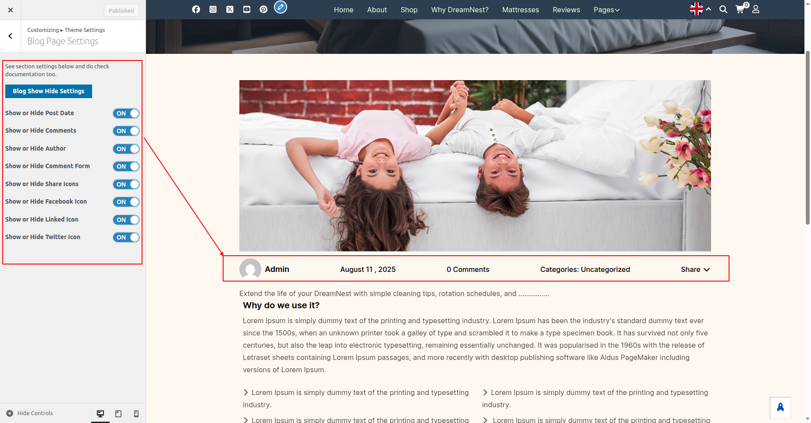
Task: Disable Show or Hide Twitter Icon switch
Action: (126, 237)
